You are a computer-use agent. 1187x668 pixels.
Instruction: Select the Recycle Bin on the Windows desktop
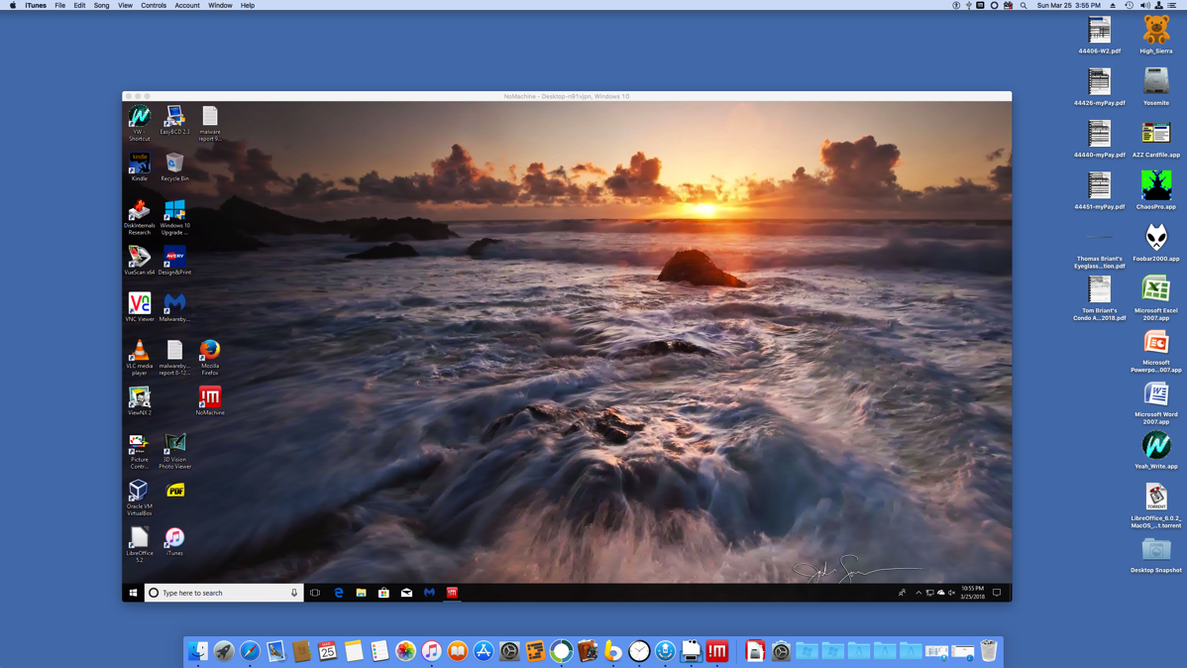tap(174, 164)
